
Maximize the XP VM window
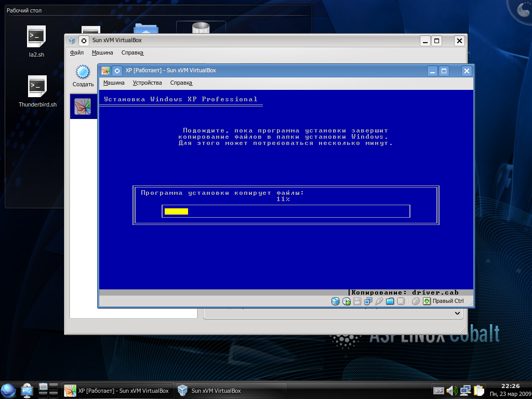(444, 71)
